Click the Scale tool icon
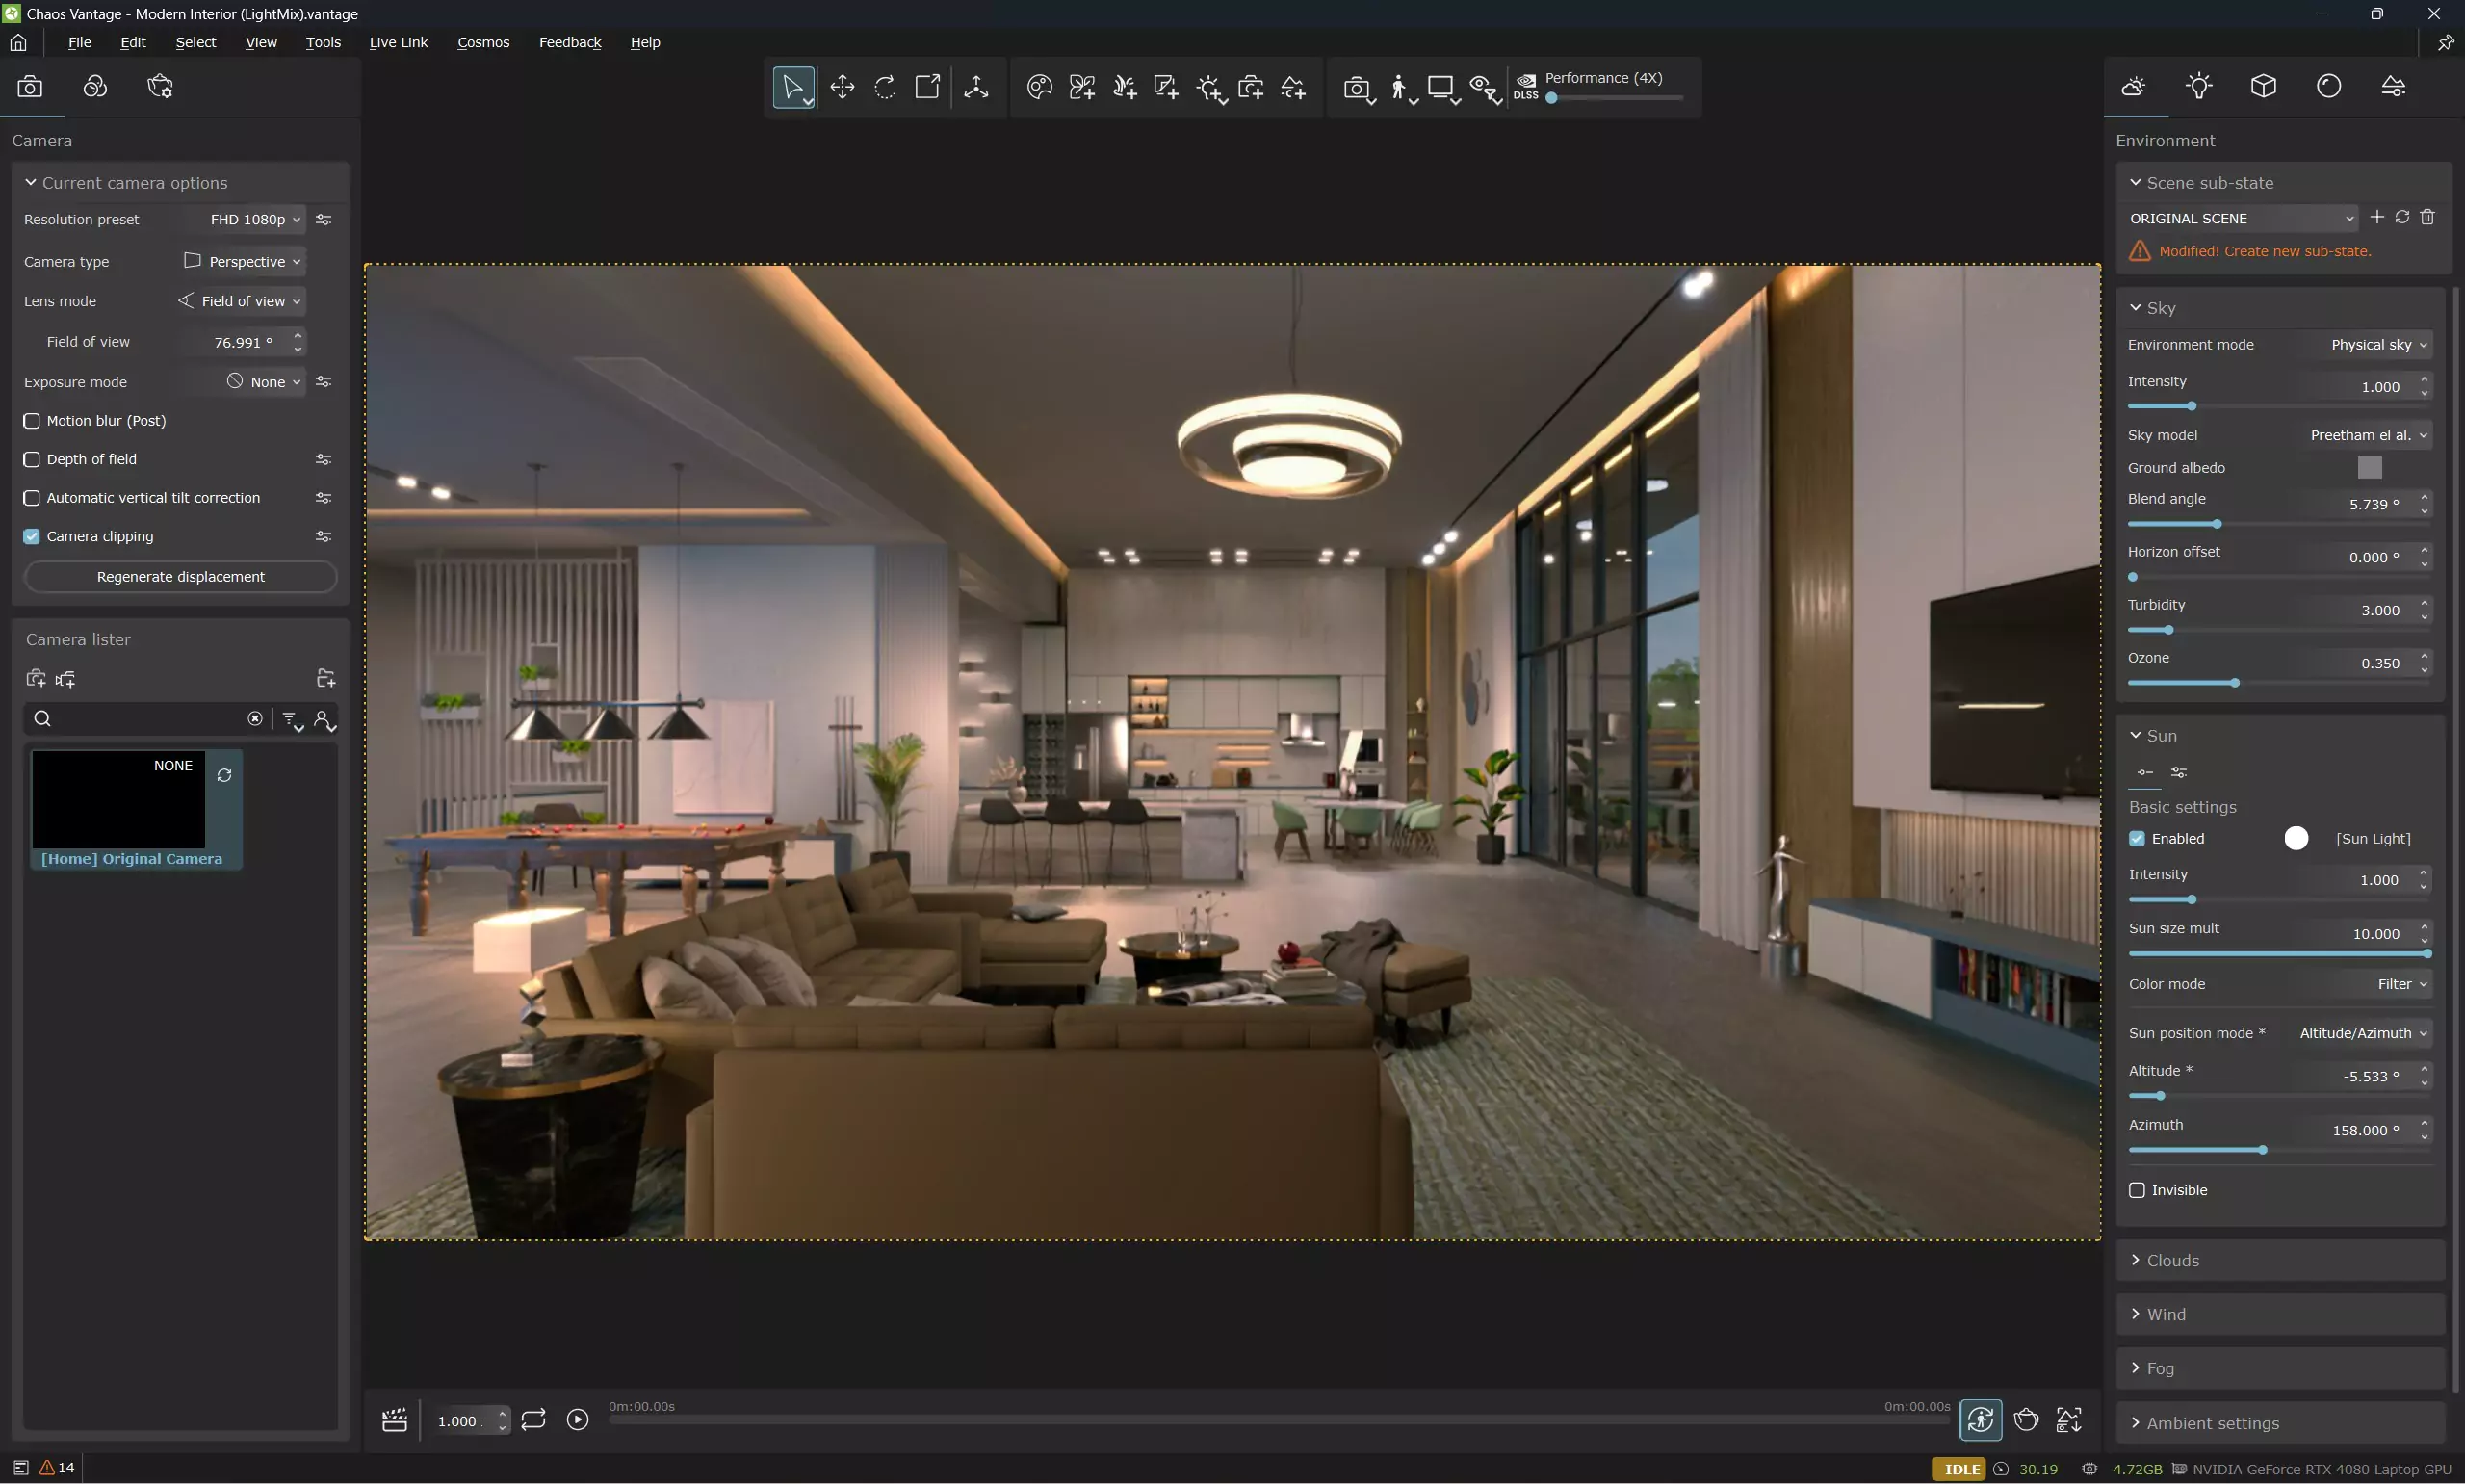Viewport: 2465px width, 1484px height. (927, 87)
